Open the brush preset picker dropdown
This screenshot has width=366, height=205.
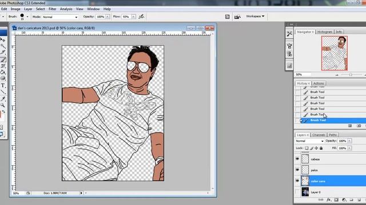[27, 17]
